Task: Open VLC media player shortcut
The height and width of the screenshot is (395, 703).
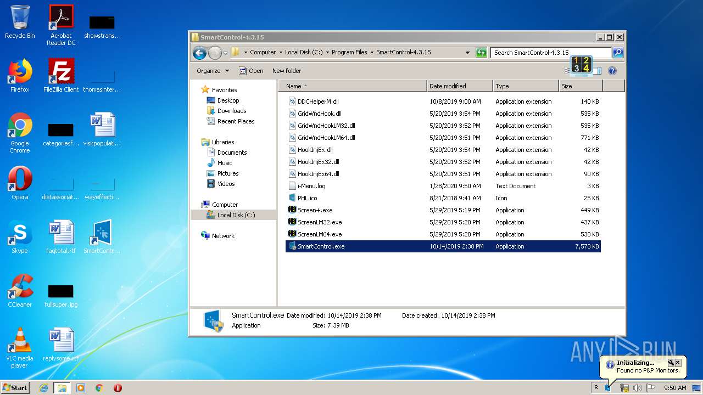Action: click(20, 348)
